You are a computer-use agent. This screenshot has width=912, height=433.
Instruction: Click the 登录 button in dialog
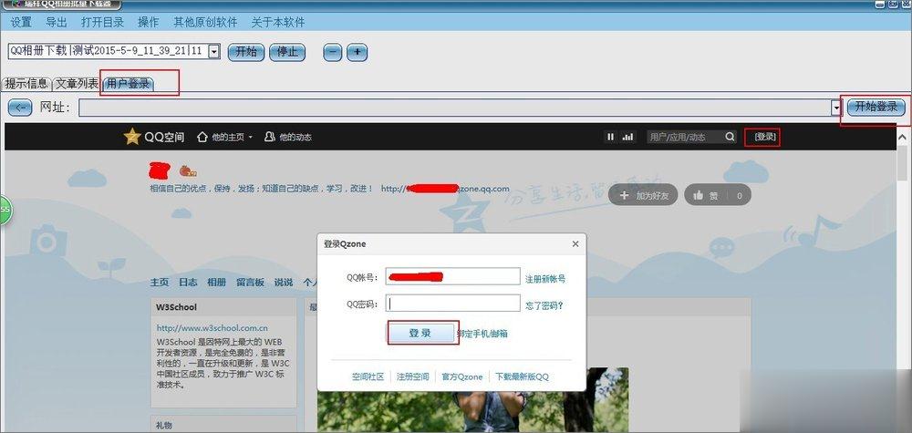420,333
